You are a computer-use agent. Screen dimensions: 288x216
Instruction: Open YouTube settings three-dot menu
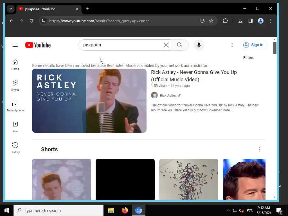coord(232,45)
